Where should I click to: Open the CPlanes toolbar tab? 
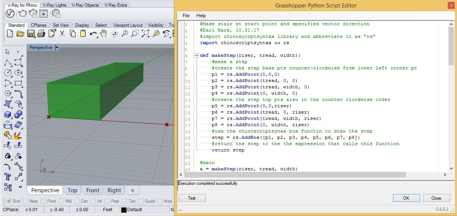point(39,25)
